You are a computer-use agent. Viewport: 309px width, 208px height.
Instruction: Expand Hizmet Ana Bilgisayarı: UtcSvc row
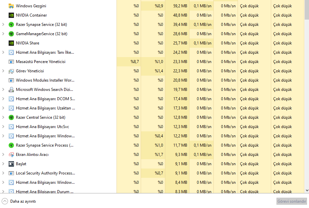click(3, 126)
